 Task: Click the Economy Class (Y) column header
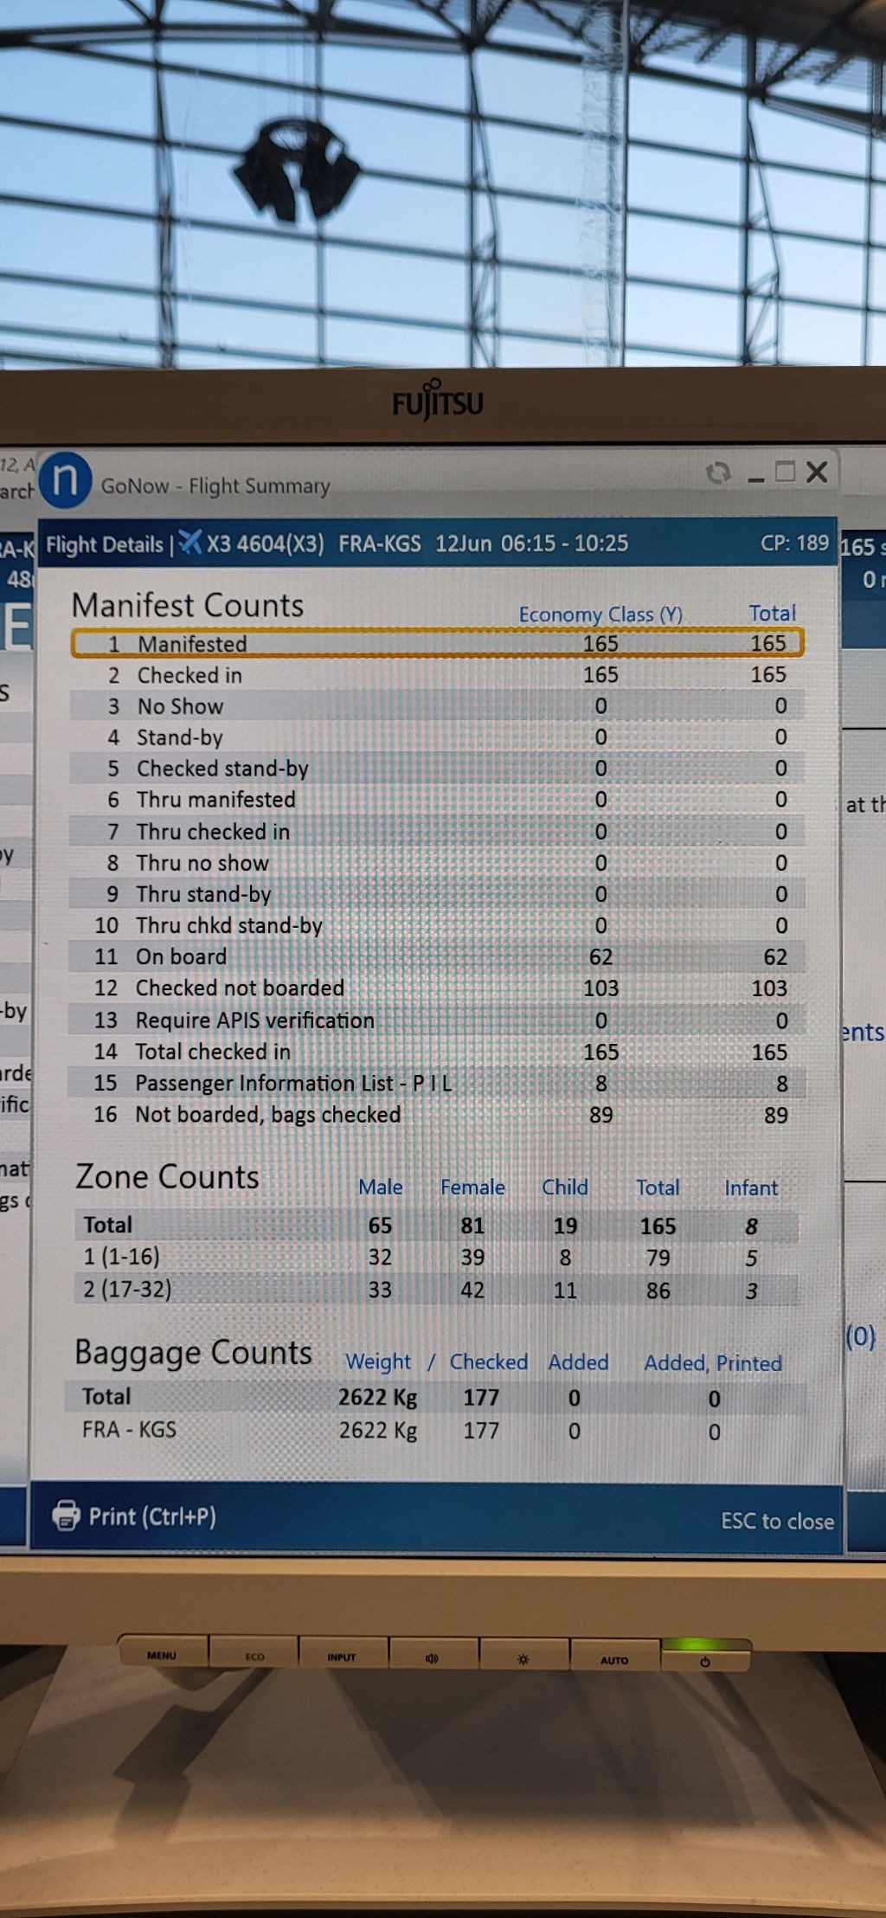pyautogui.click(x=600, y=614)
